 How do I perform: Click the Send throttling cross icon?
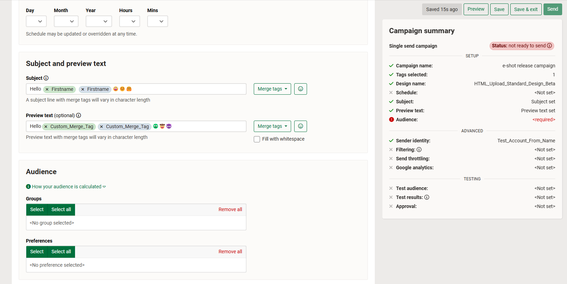(x=391, y=159)
